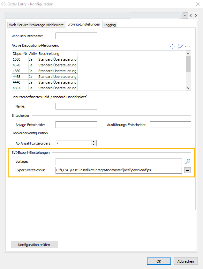Remove disposition message with minus icon
Screen dimensions: 203x269
coord(188,47)
